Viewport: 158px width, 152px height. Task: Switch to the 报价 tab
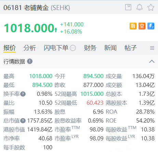click(x=10, y=48)
